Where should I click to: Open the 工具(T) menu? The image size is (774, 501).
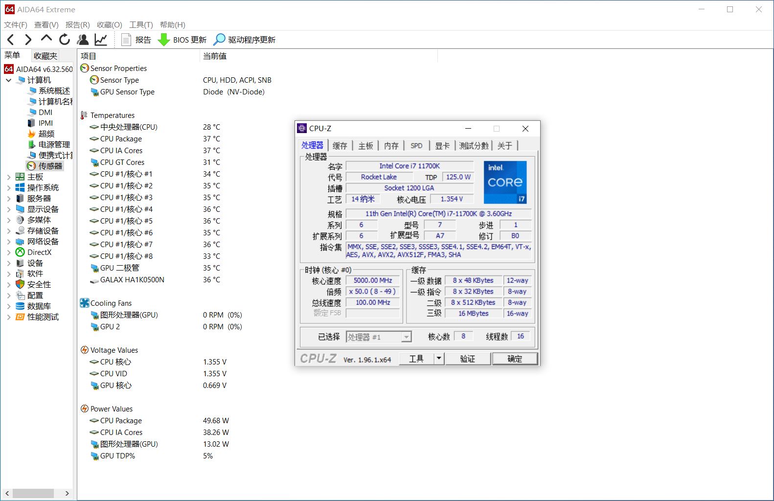click(141, 25)
